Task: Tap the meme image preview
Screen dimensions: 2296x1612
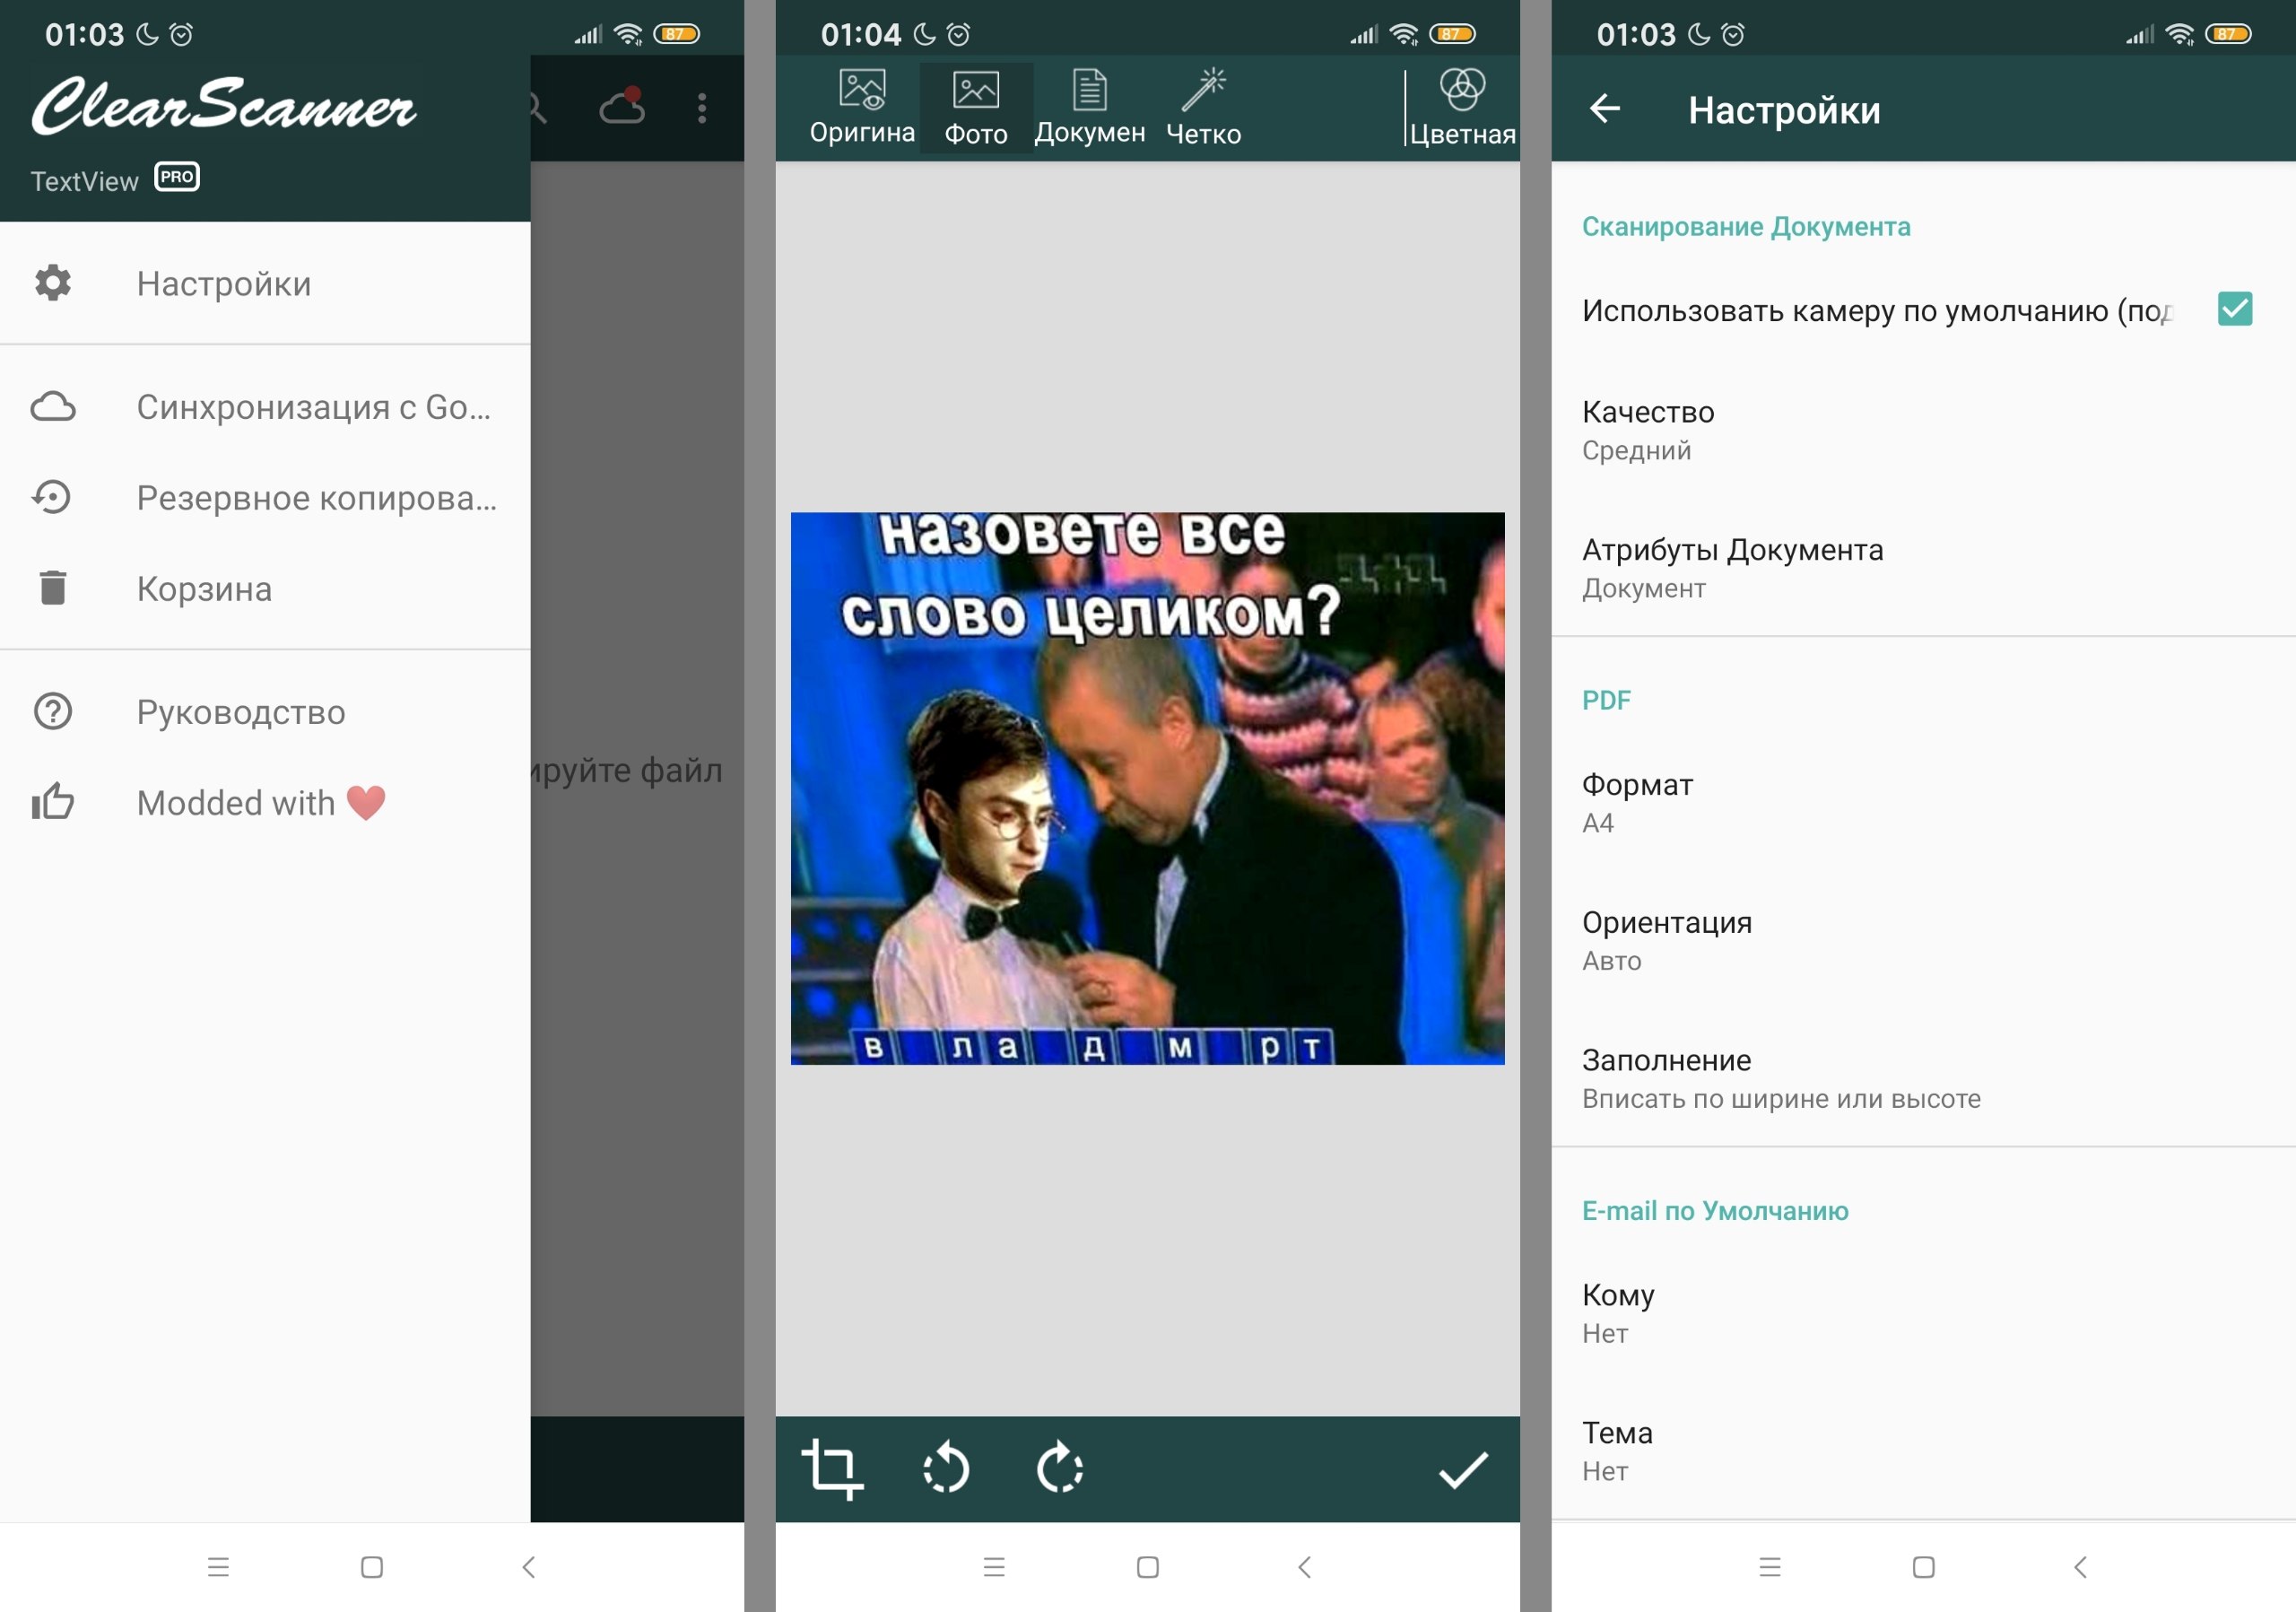Action: [1147, 788]
